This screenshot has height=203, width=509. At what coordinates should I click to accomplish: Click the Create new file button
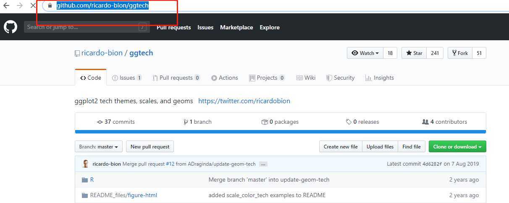[x=341, y=146]
